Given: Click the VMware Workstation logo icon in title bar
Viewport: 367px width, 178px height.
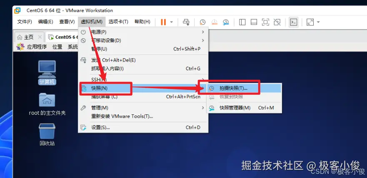Looking at the screenshot, I should click(17, 10).
